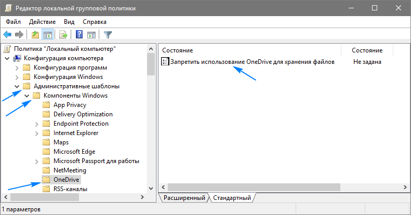Expand the Internet Explorer node
This screenshot has width=411, height=215.
[37, 133]
